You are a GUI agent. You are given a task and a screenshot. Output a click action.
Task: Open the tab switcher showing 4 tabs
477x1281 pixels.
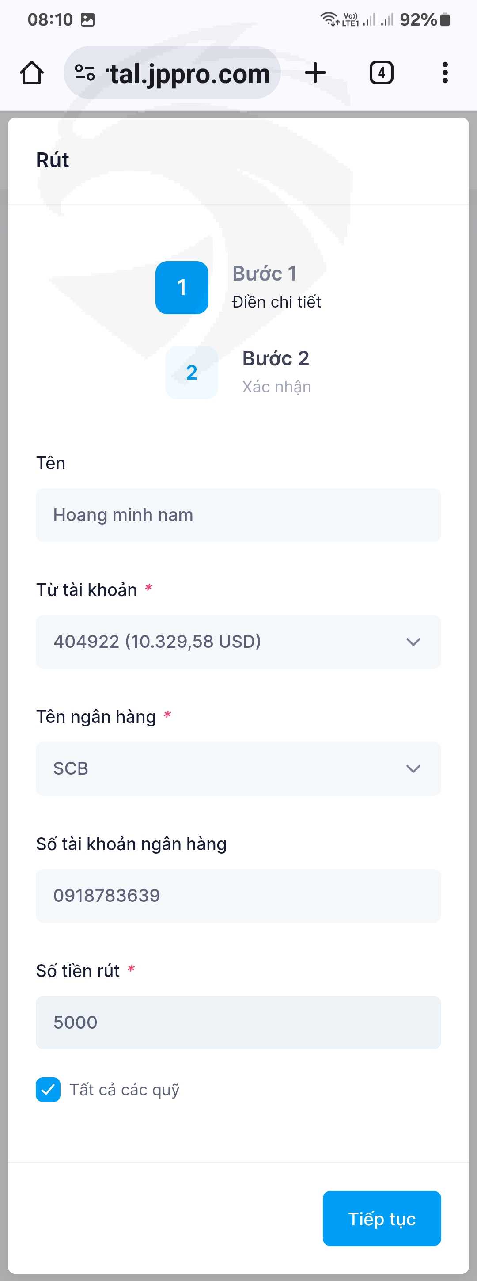coord(381,73)
